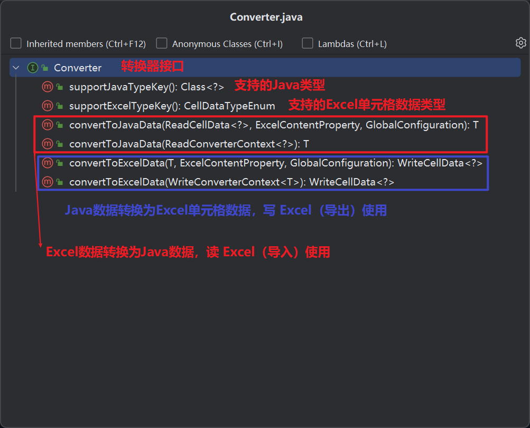This screenshot has width=530, height=428.
Task: Click the Converter.java popup title
Action: pyautogui.click(x=266, y=17)
